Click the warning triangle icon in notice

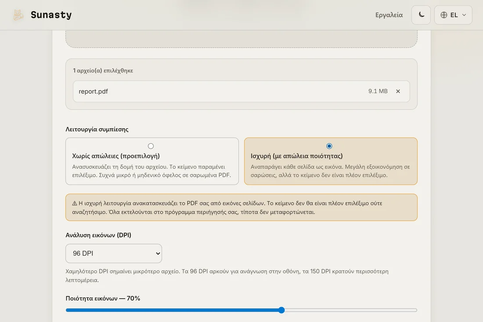pos(75,203)
